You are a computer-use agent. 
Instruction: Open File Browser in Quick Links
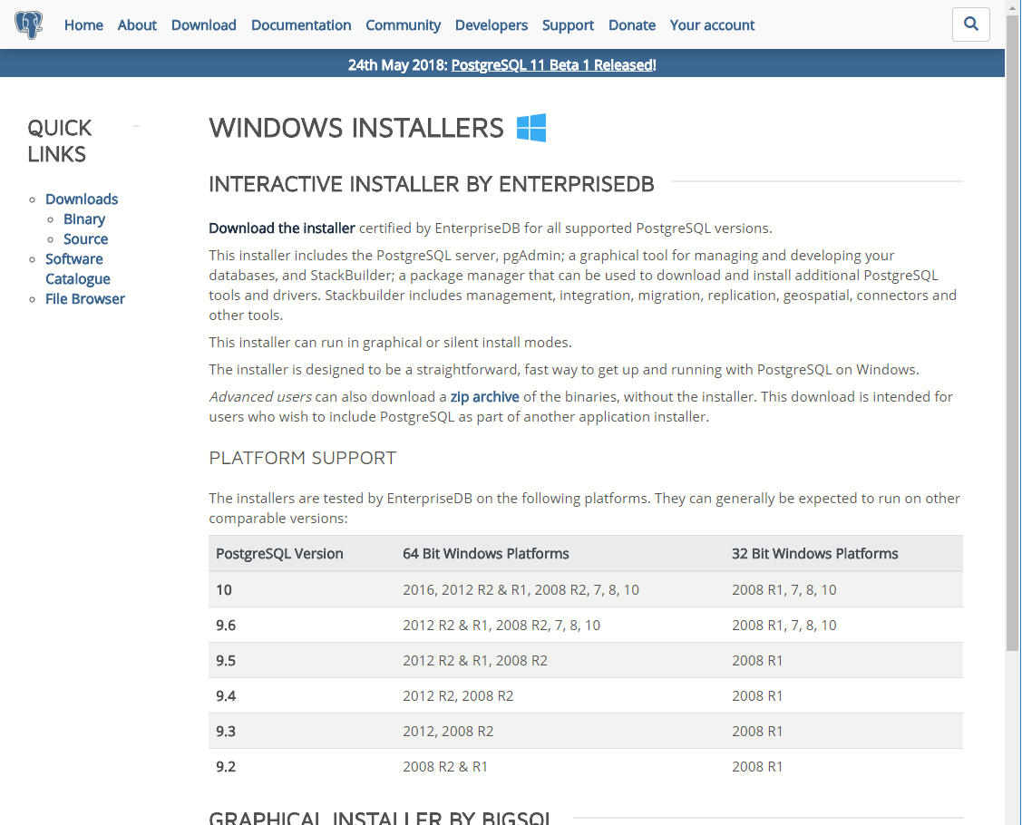[x=84, y=298]
